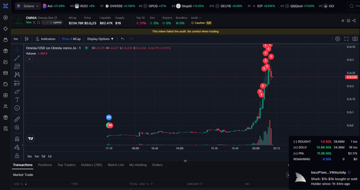
Task: Expand the Display Options dropdown
Action: (x=100, y=39)
